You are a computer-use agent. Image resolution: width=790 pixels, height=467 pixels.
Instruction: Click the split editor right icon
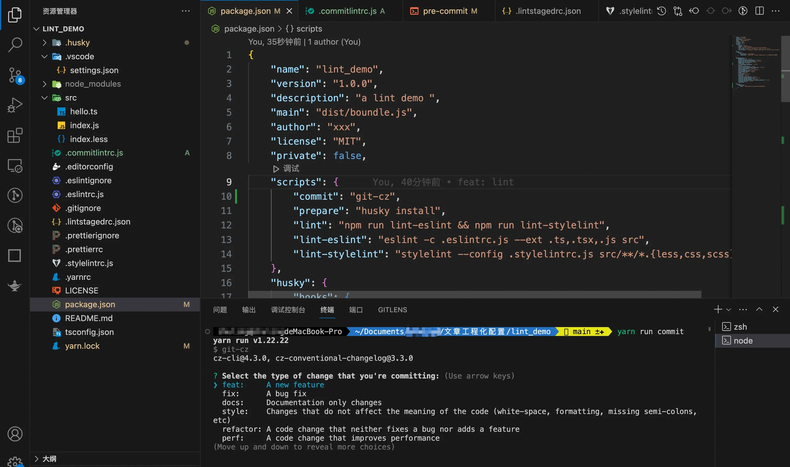pos(759,11)
